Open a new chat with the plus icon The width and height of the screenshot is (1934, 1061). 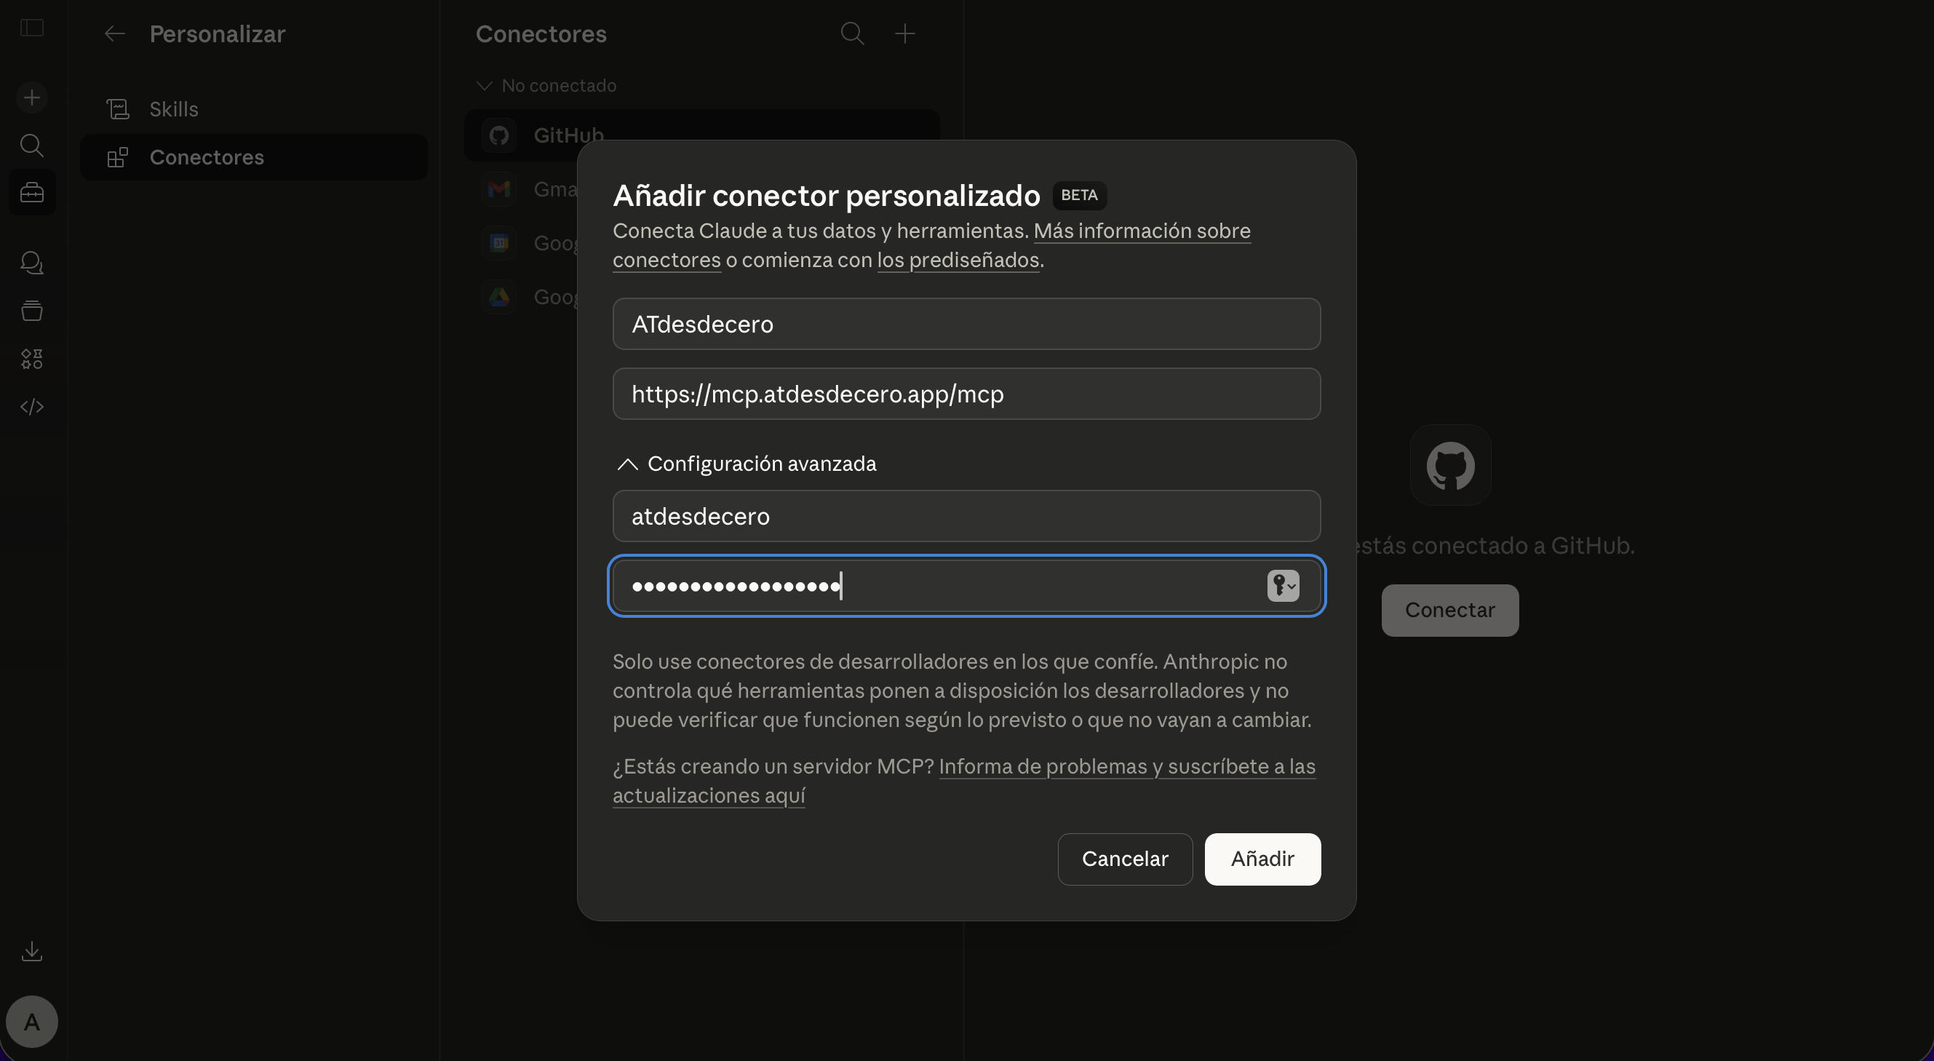tap(31, 97)
